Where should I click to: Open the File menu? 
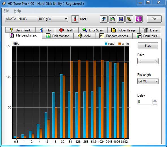[6, 11]
